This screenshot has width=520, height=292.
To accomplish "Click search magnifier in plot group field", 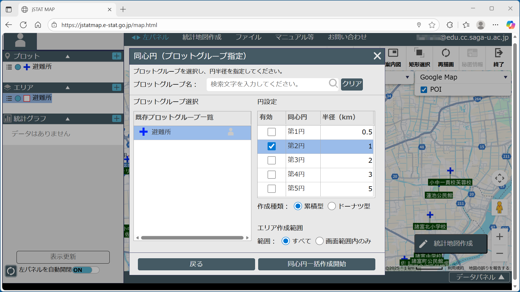I will tap(333, 84).
